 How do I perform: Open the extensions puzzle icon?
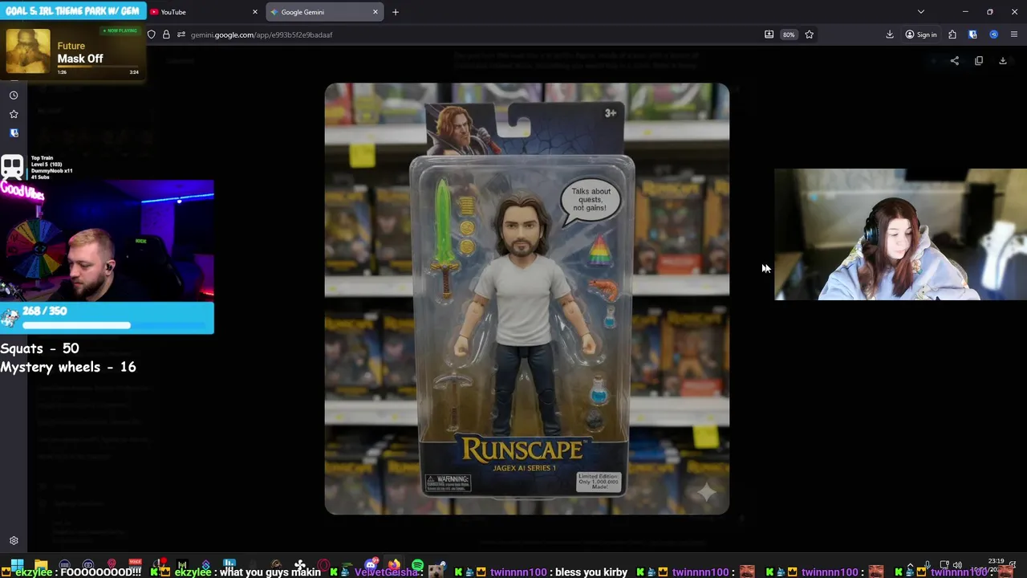pos(952,35)
